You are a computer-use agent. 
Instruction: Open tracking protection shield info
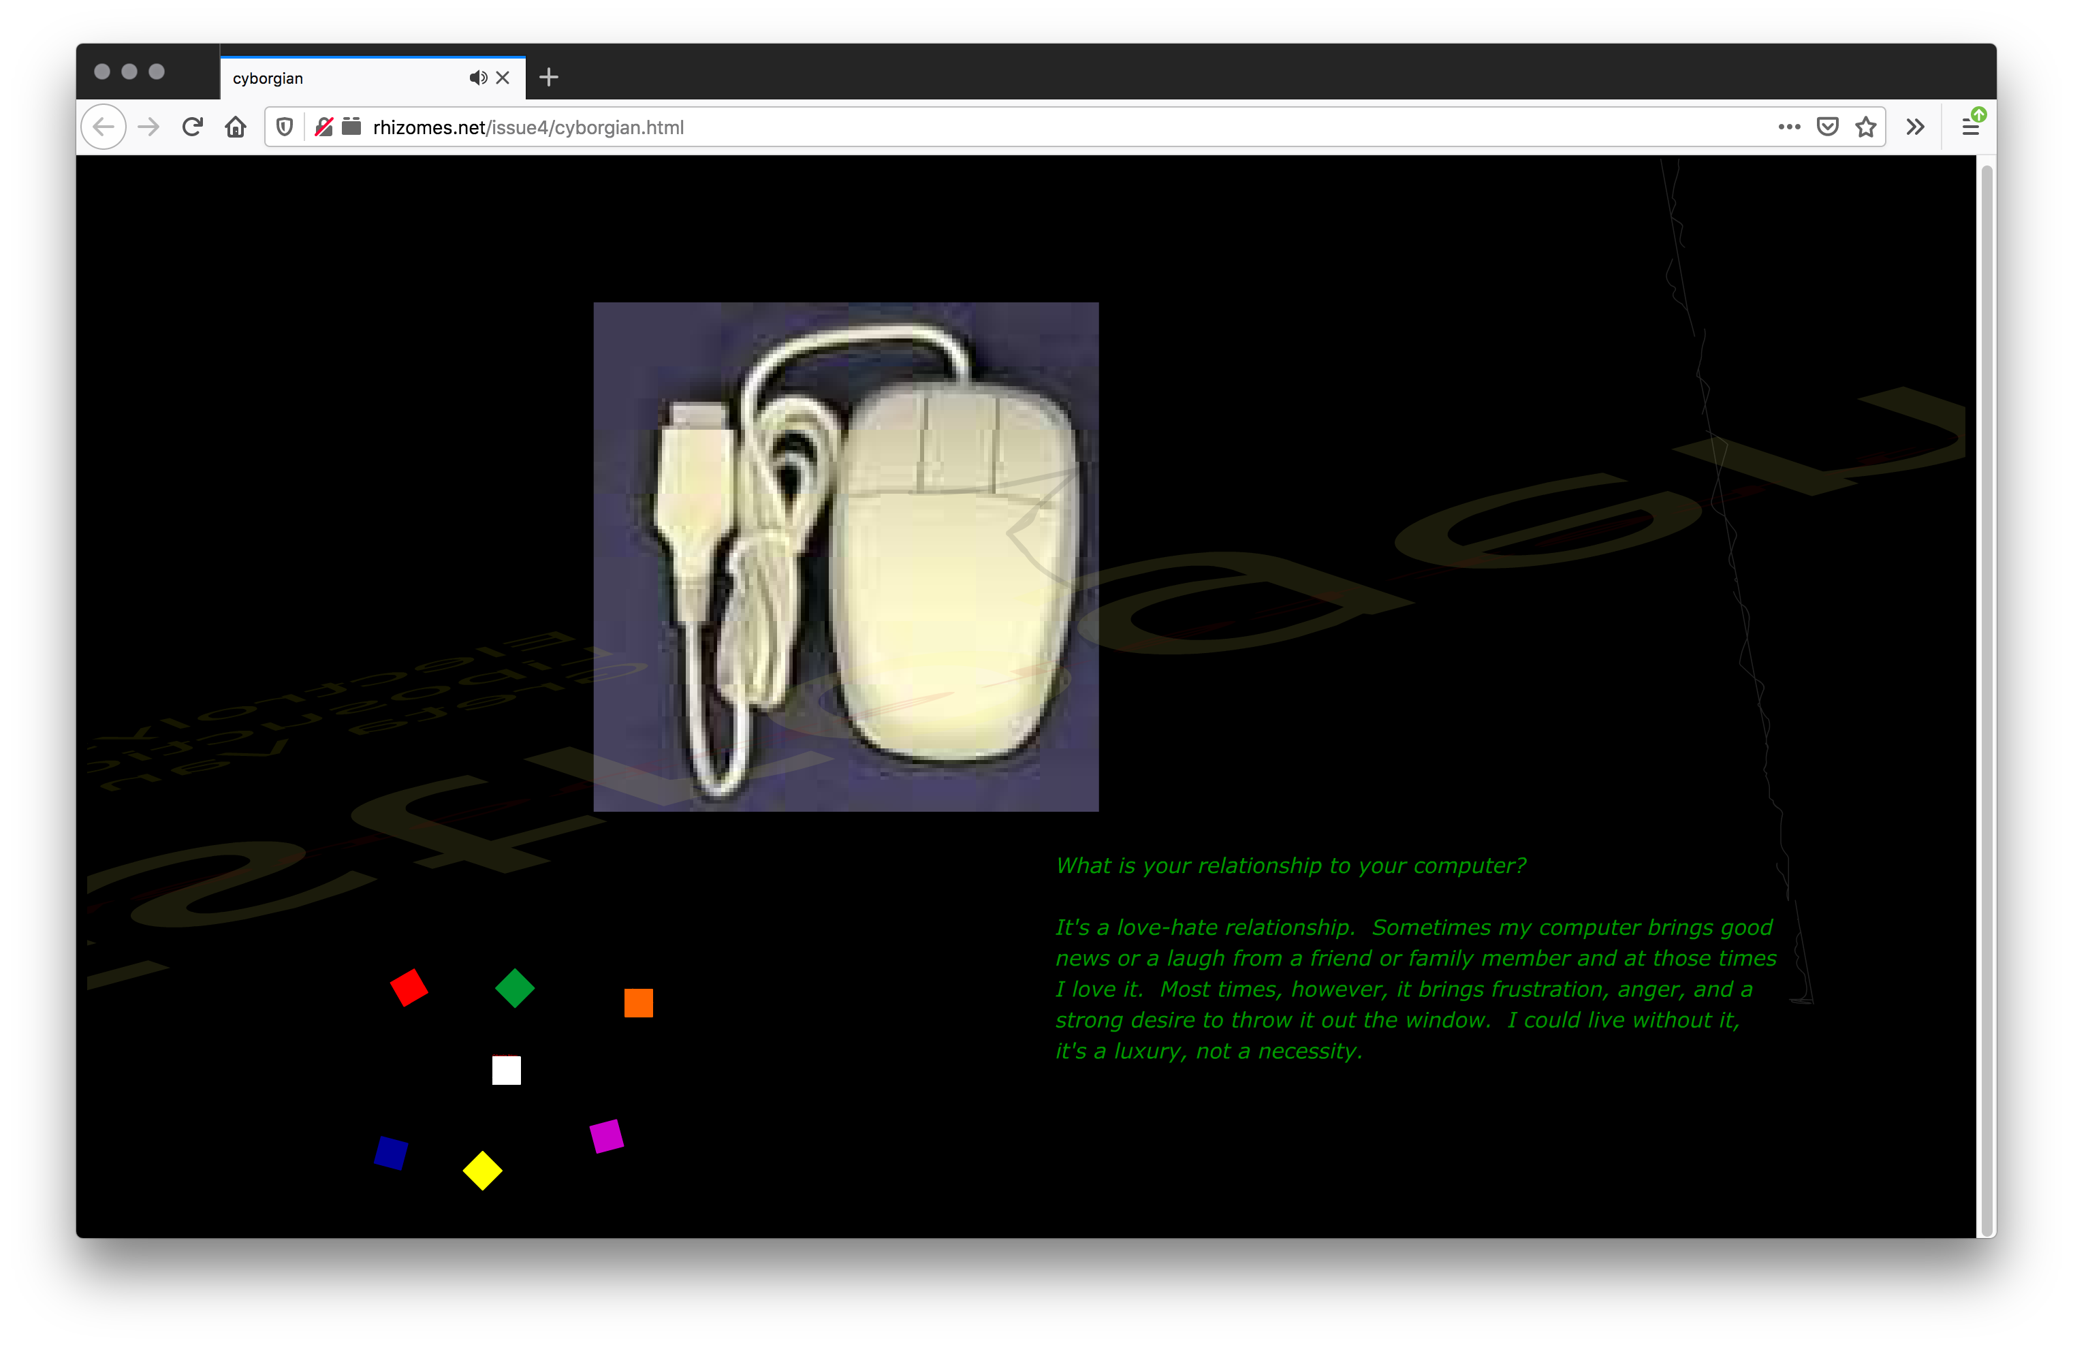(x=284, y=127)
